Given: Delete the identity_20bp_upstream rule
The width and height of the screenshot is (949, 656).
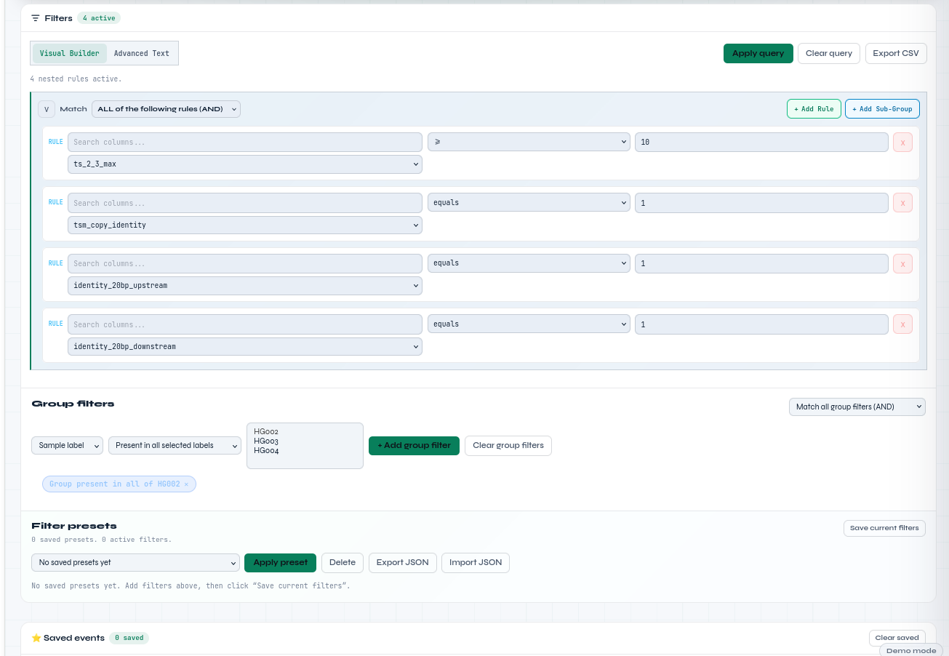Looking at the screenshot, I should coord(902,263).
